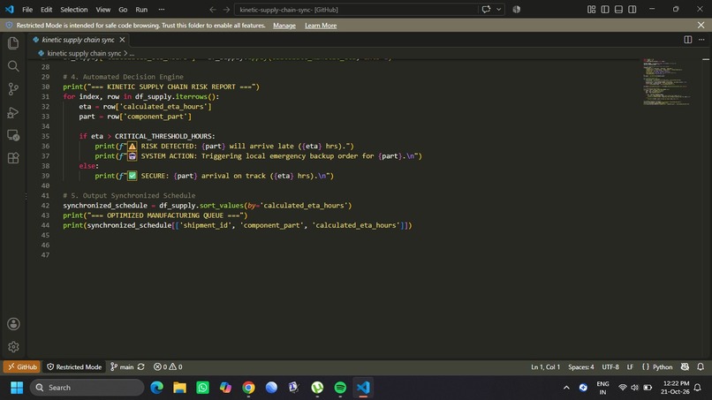712x400 pixels.
Task: Open the Search view in activity bar
Action: coord(13,66)
